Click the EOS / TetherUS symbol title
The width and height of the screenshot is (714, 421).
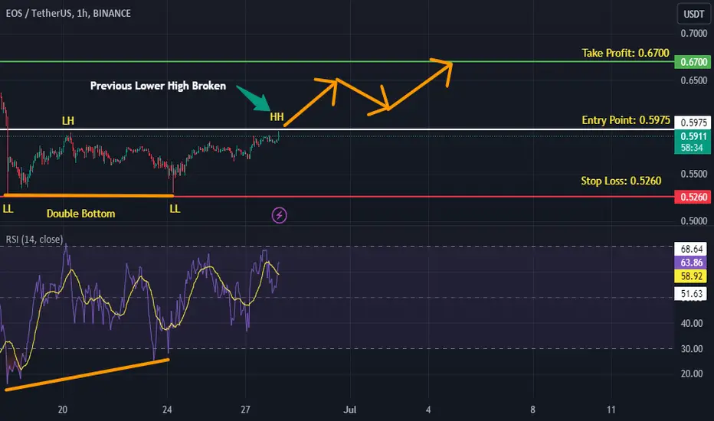[68, 13]
